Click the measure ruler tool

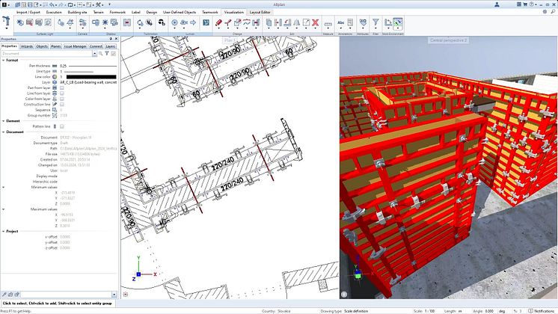click(328, 23)
